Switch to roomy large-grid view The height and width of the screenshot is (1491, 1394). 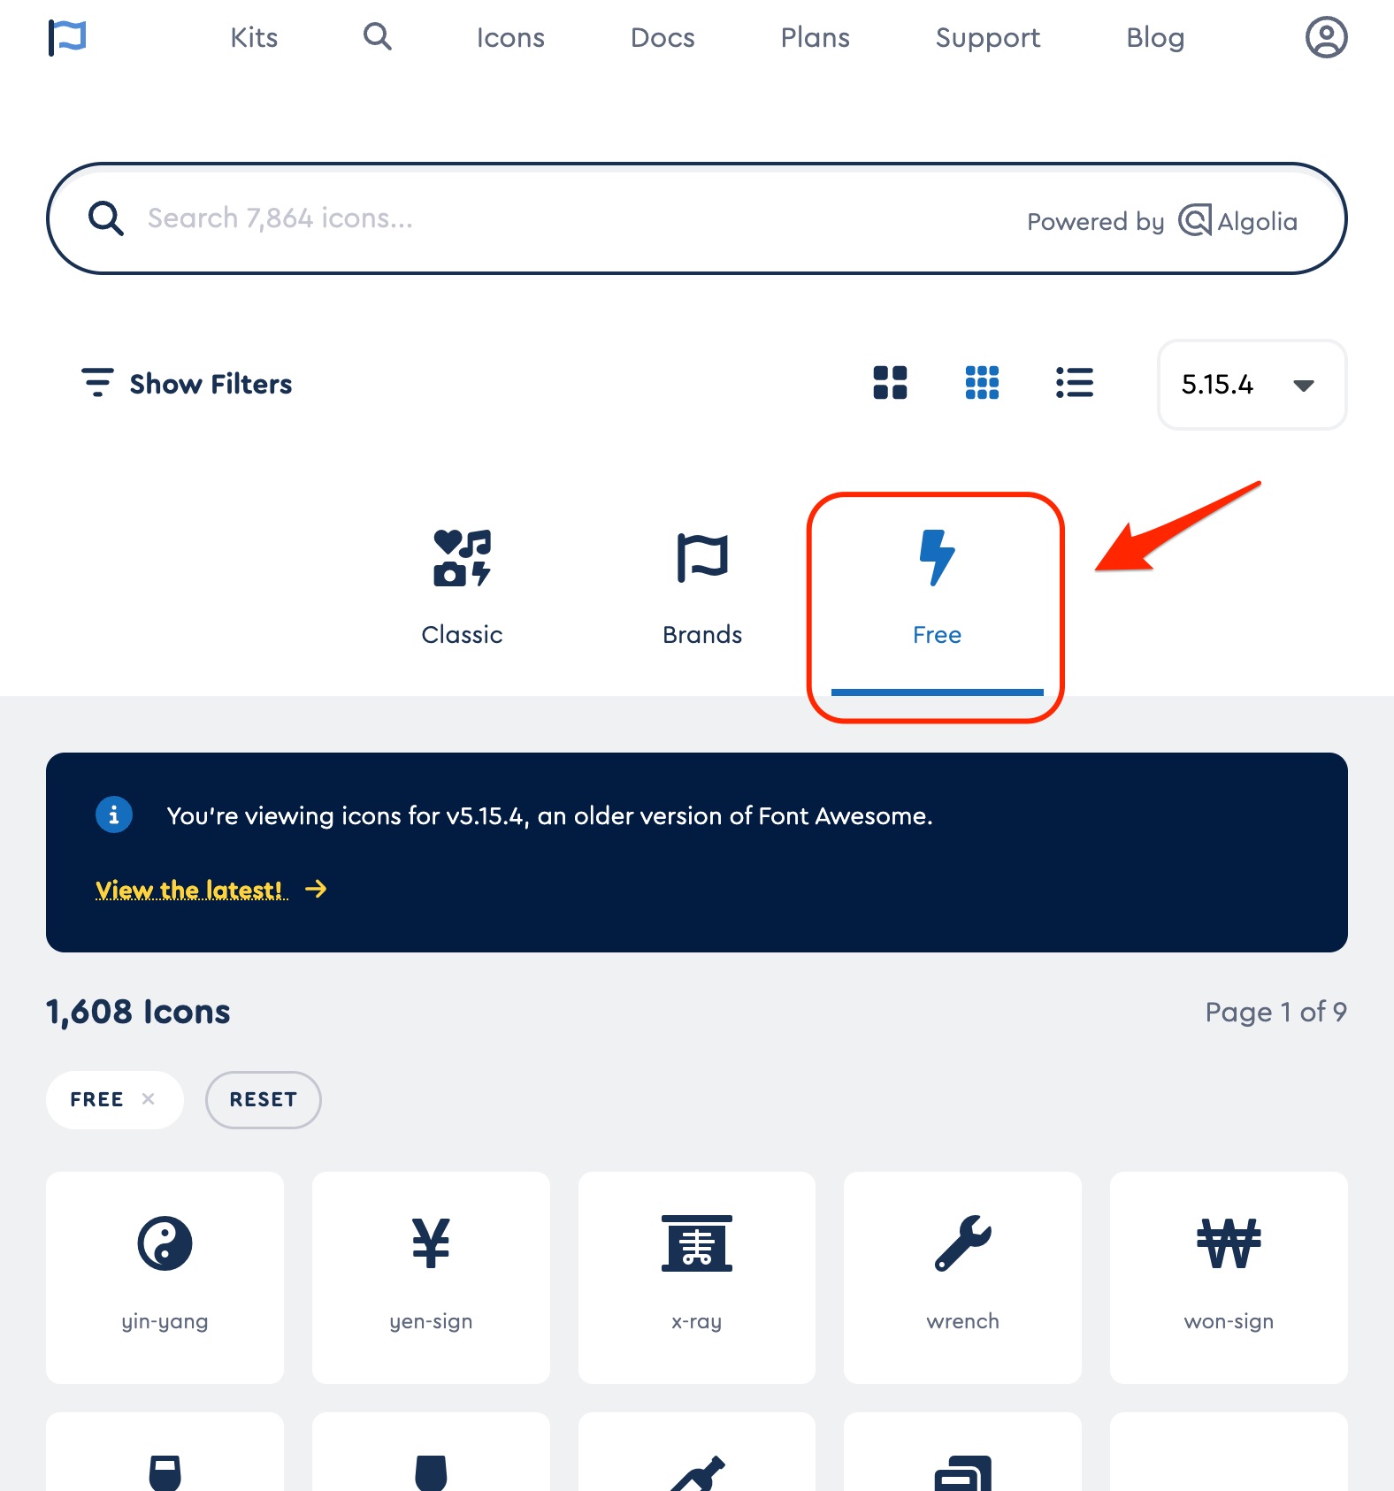[x=890, y=383]
